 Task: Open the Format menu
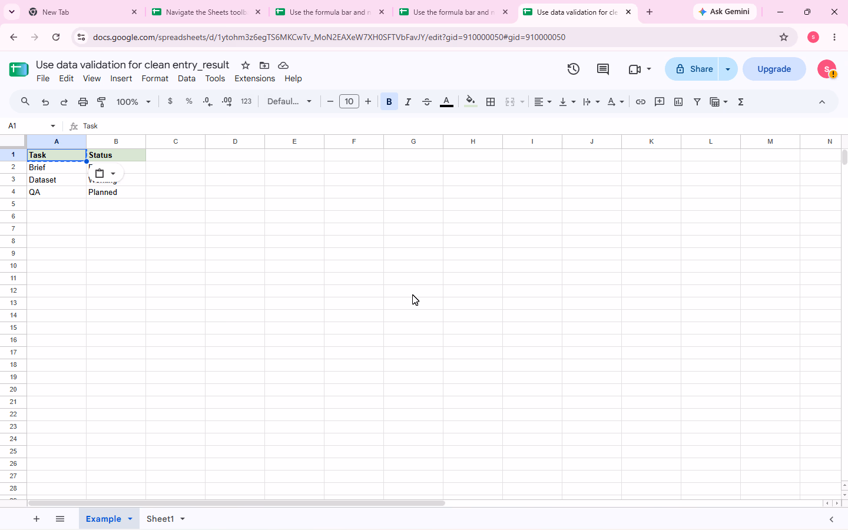155,78
